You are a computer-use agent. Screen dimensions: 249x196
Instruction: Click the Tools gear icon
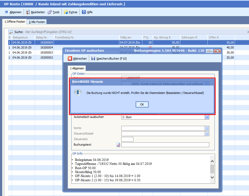49,12
